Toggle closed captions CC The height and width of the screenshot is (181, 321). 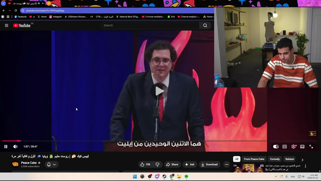(285, 147)
